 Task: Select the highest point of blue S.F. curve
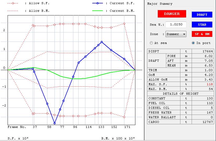[x=102, y=42]
